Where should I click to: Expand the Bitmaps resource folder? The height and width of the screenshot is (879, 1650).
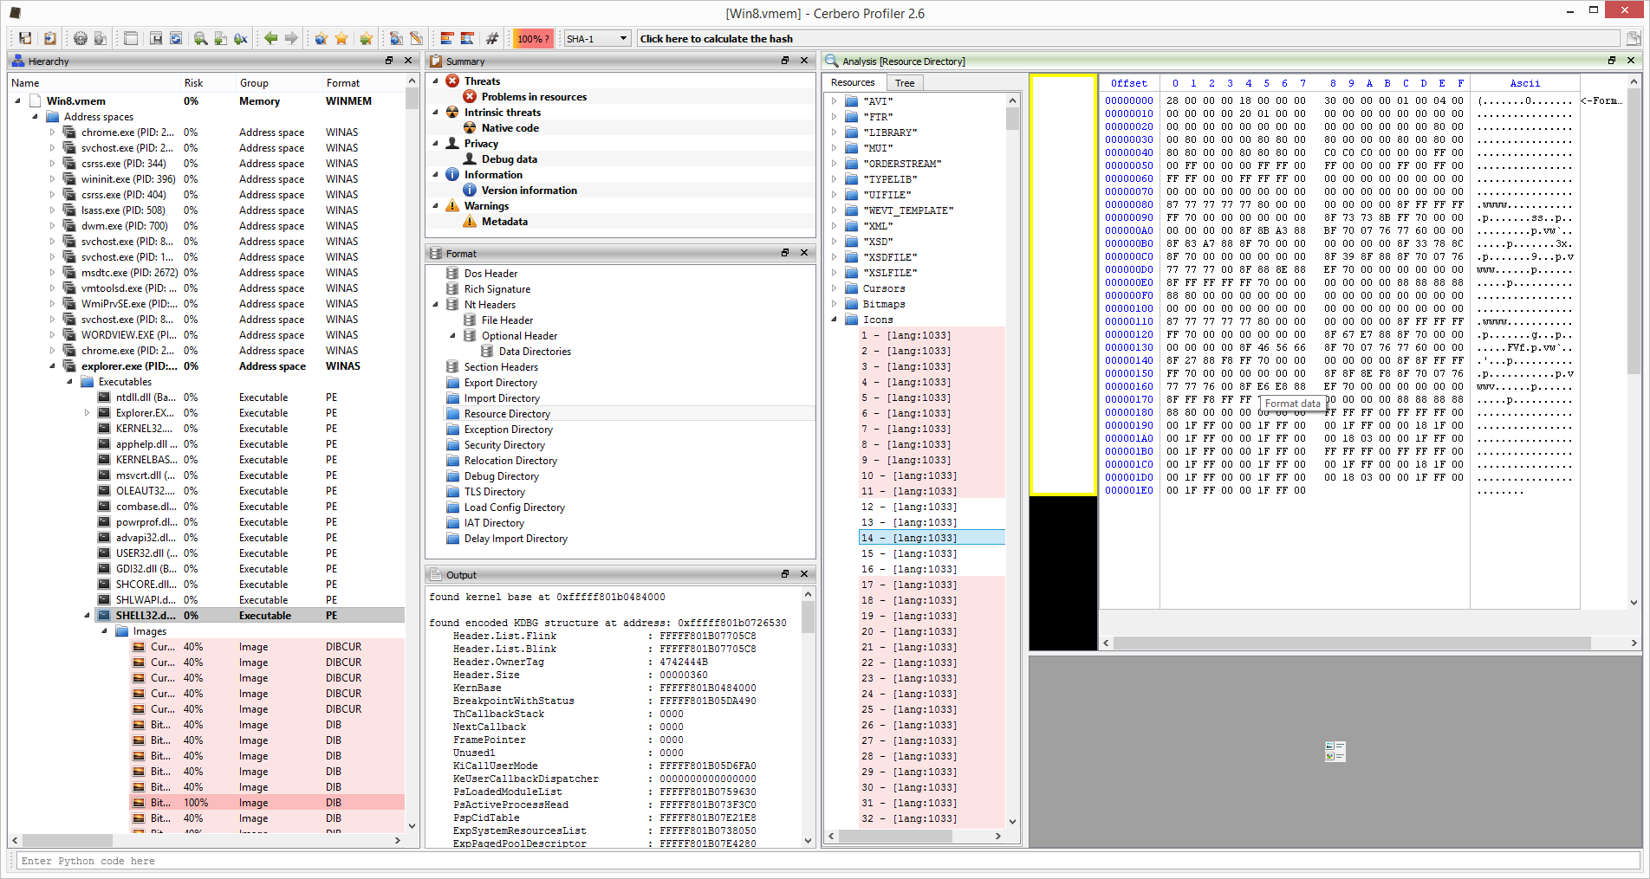click(835, 303)
